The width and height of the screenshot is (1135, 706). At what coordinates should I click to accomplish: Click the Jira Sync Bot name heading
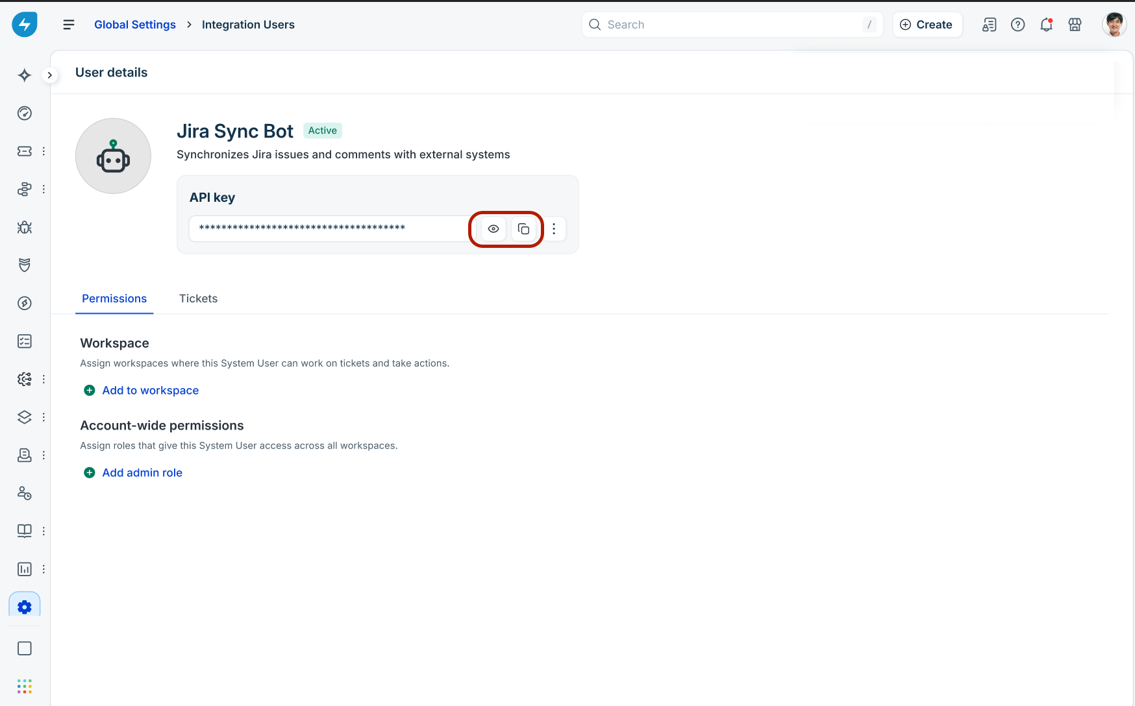tap(235, 131)
